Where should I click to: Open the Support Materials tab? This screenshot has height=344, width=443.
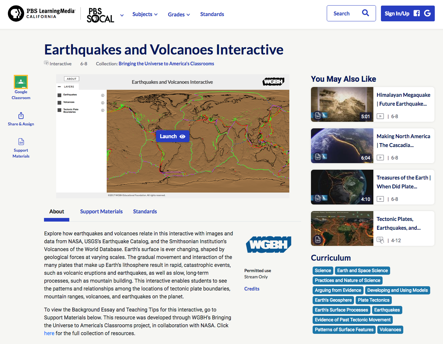point(101,211)
